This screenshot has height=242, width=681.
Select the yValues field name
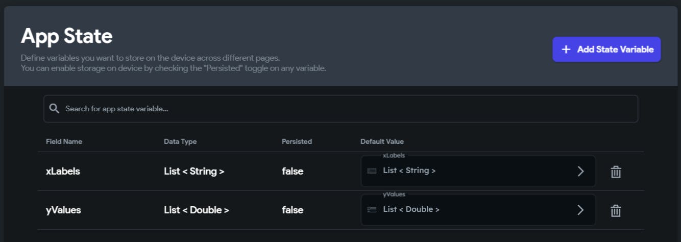tap(63, 210)
